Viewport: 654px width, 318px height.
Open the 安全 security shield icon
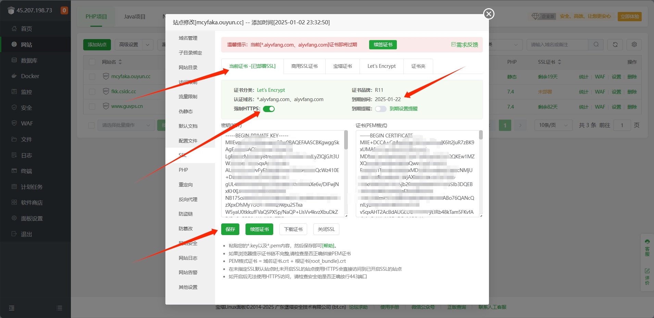pos(14,108)
